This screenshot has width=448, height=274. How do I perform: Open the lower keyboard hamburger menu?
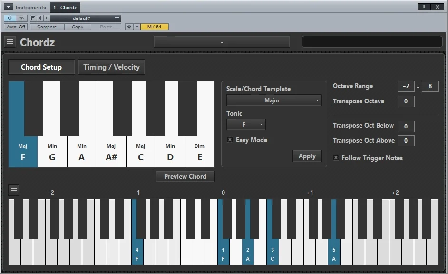pos(14,190)
